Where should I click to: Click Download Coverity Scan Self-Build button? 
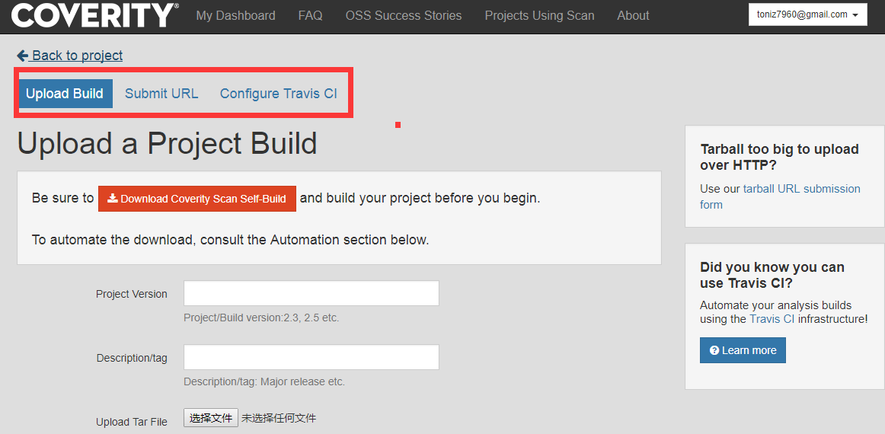(197, 199)
